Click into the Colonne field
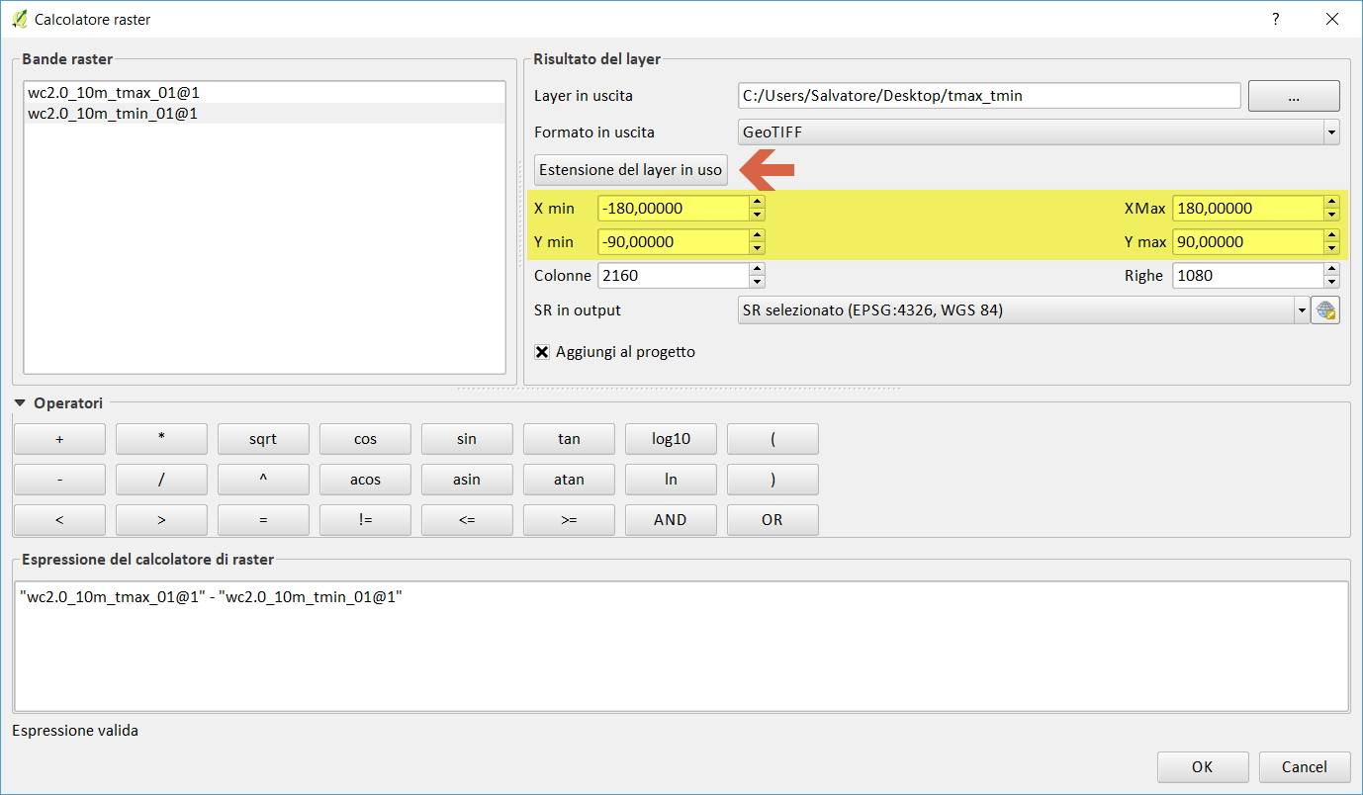 674,276
